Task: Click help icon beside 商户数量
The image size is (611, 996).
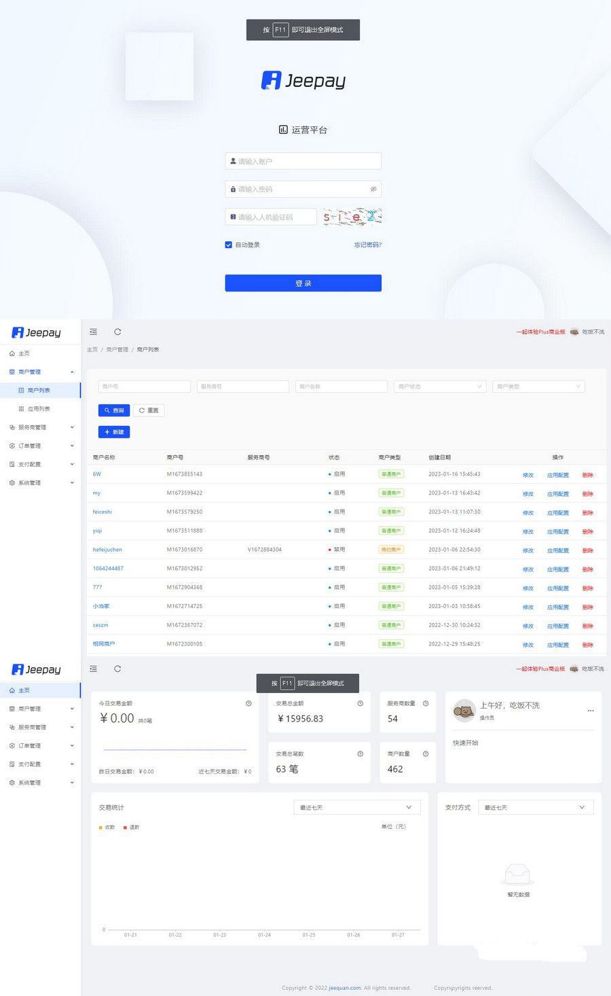Action: click(x=426, y=753)
